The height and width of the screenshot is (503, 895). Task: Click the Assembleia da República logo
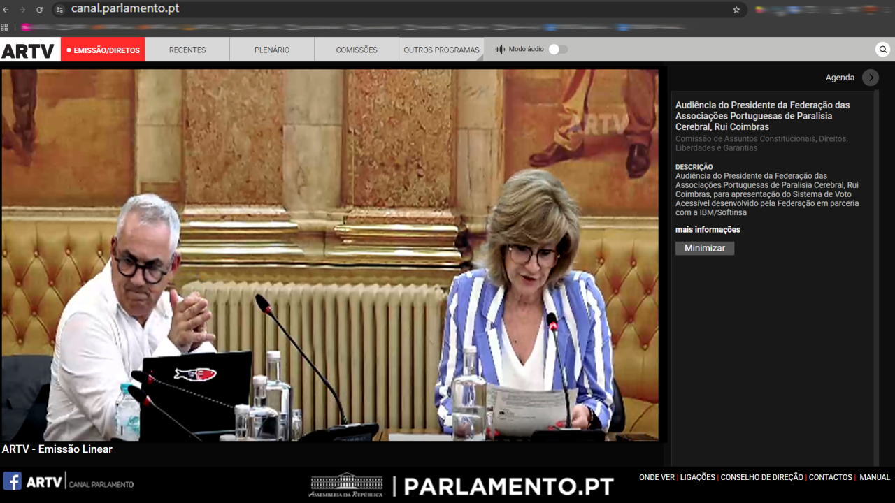(x=346, y=485)
